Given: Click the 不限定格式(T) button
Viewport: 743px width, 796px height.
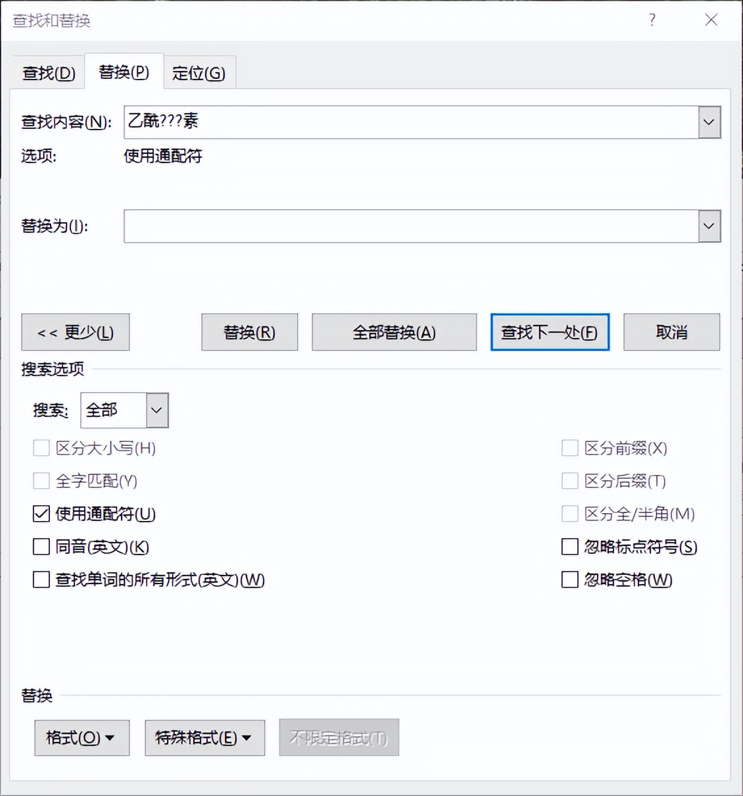Looking at the screenshot, I should pos(339,737).
